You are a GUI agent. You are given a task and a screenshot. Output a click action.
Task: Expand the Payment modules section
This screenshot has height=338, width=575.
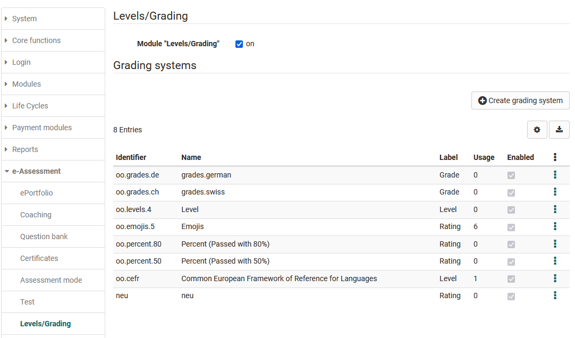42,128
